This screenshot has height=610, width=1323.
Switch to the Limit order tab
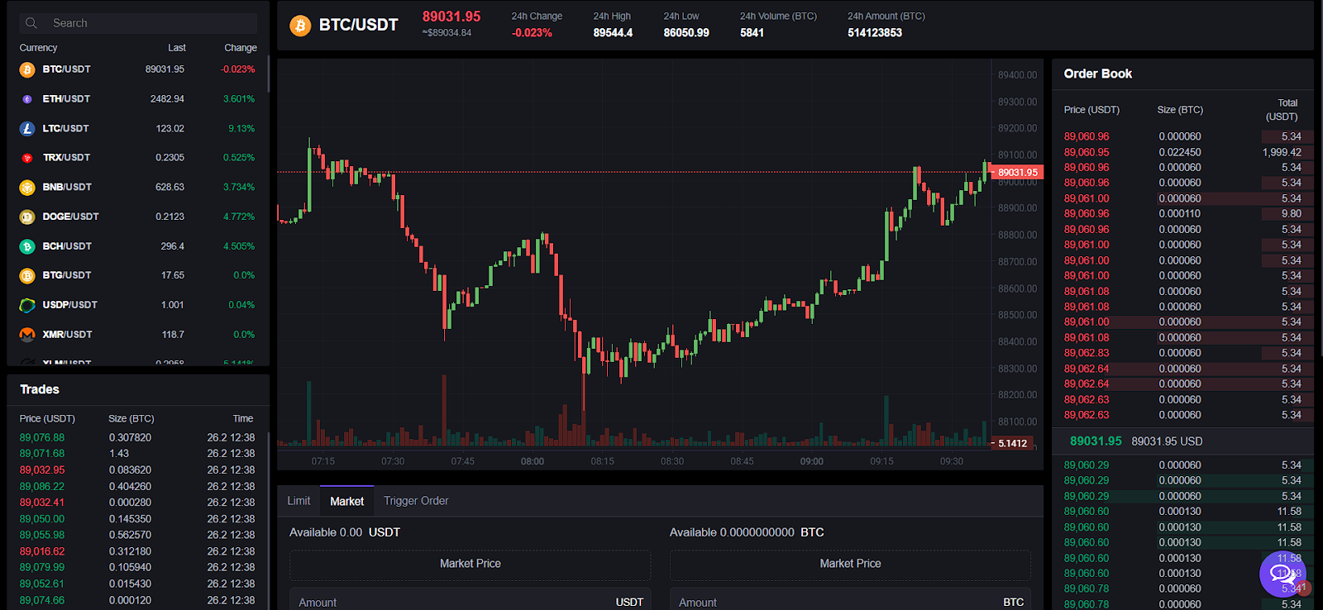299,501
